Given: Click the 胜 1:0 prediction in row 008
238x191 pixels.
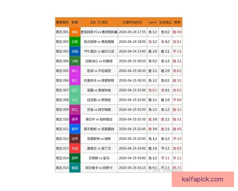Looking at the screenshot, I should [x=165, y=100].
